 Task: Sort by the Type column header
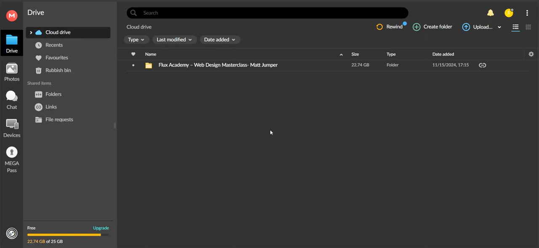[391, 54]
